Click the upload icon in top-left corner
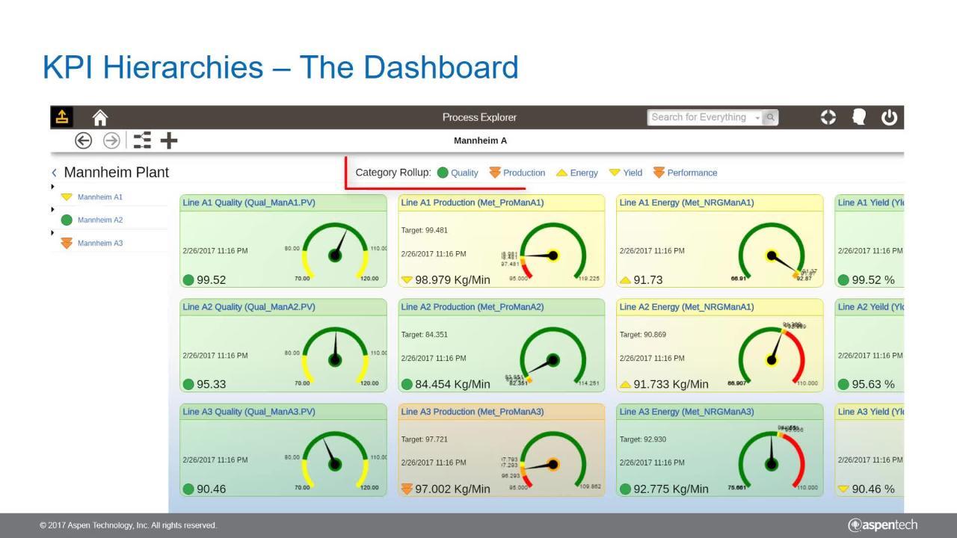 [x=62, y=117]
